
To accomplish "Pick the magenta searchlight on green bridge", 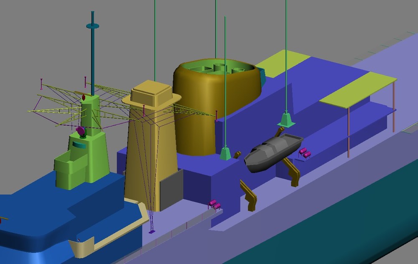I will pyautogui.click(x=81, y=131).
